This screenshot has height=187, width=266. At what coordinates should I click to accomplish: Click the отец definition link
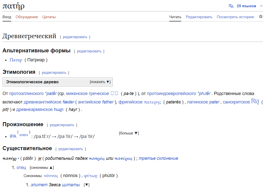[x=21, y=168]
